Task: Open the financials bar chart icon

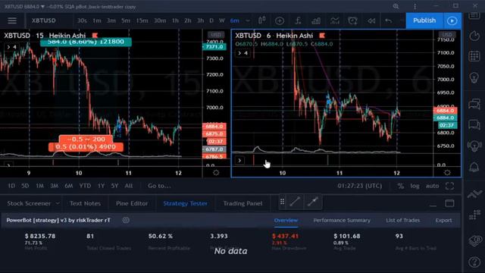Action: point(316,20)
